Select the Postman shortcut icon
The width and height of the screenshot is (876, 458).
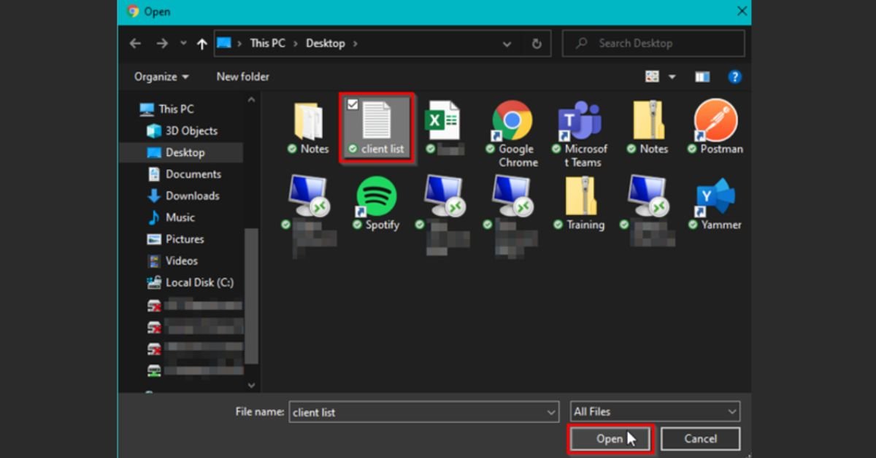coord(715,120)
